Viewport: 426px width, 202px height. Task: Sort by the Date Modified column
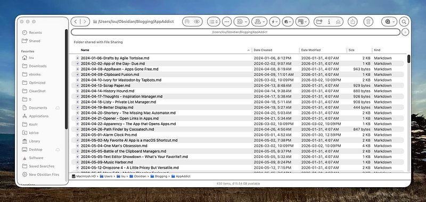(x=311, y=50)
